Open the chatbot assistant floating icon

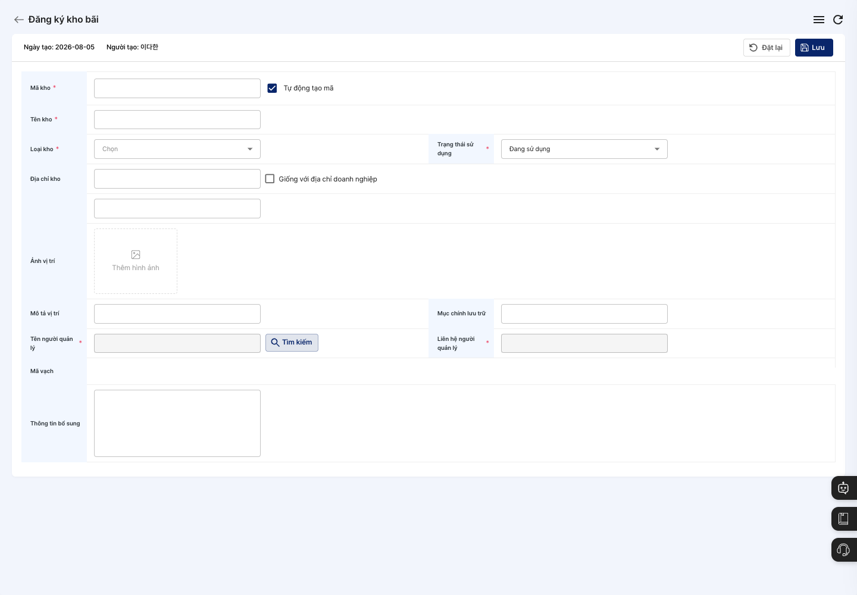click(843, 488)
